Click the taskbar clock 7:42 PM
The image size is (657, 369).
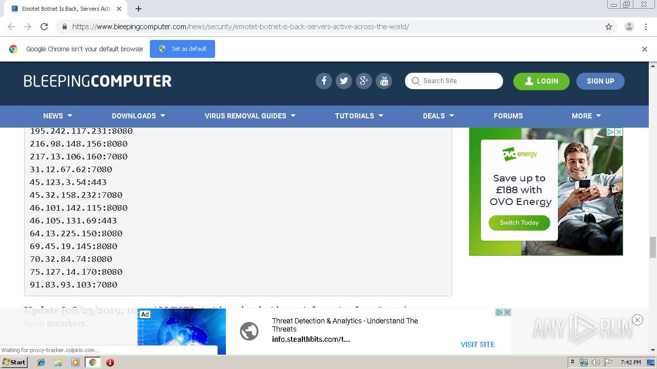[630, 362]
